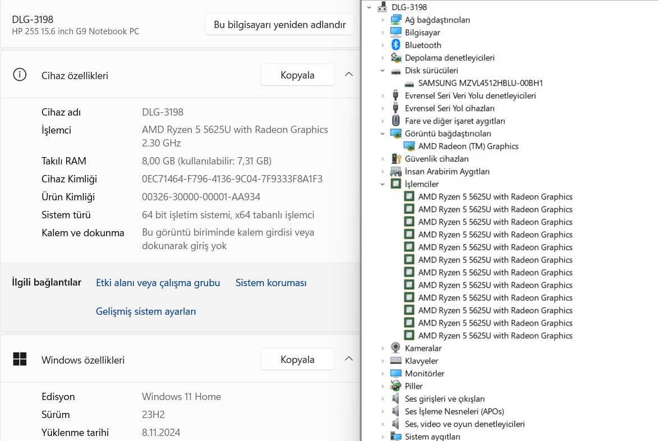Expand the Kameralar tree node
The image size is (658, 441).
(x=383, y=348)
